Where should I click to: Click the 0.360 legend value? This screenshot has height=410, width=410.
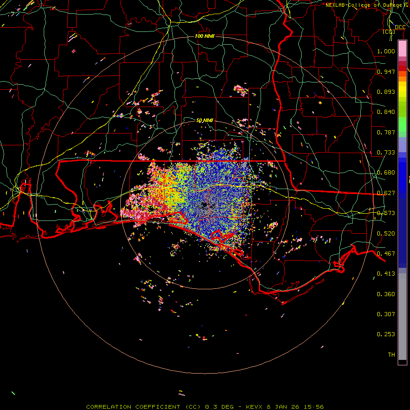coord(386,294)
